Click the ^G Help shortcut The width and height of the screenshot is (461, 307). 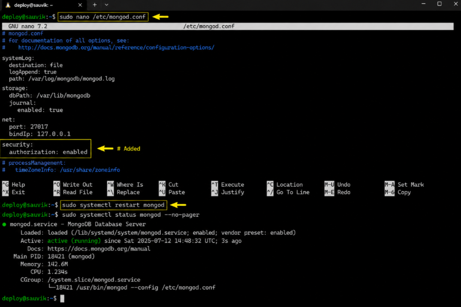tap(14, 185)
